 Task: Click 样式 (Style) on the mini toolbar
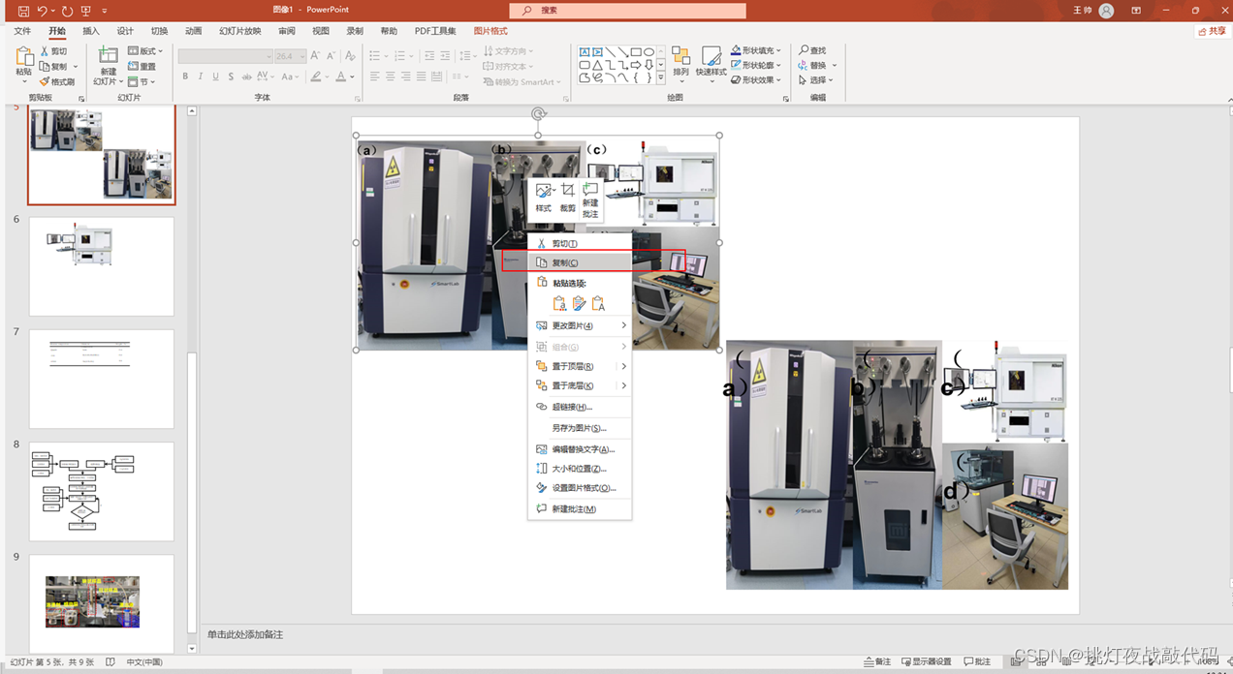point(544,197)
